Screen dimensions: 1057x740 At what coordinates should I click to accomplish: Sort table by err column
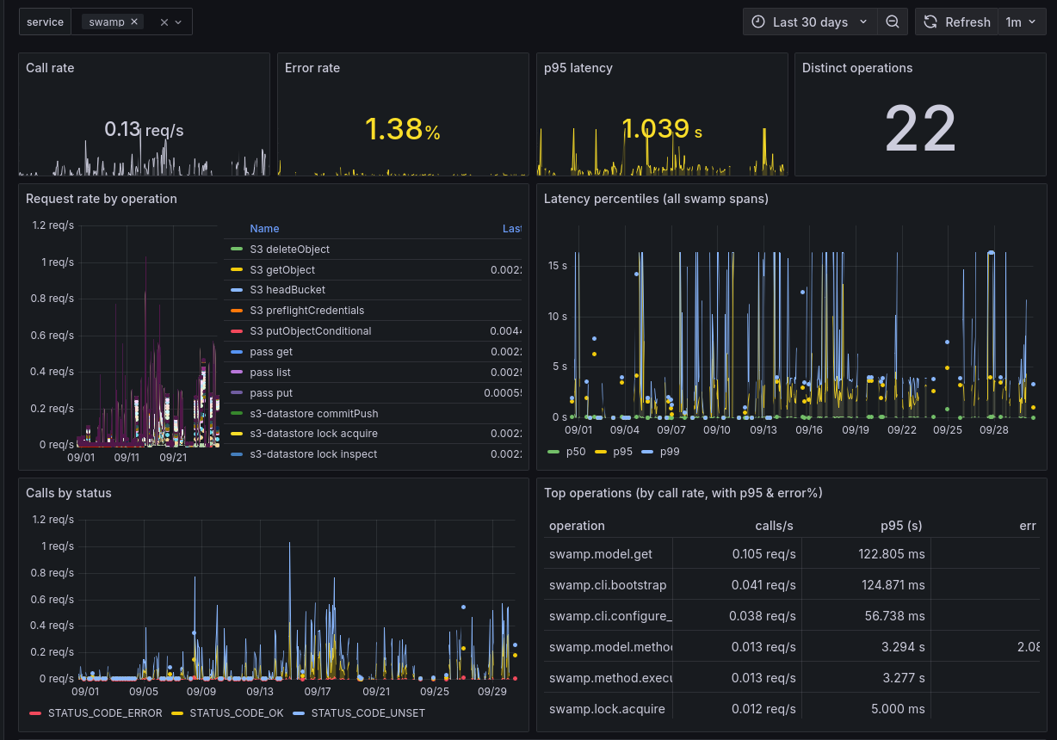(1028, 526)
